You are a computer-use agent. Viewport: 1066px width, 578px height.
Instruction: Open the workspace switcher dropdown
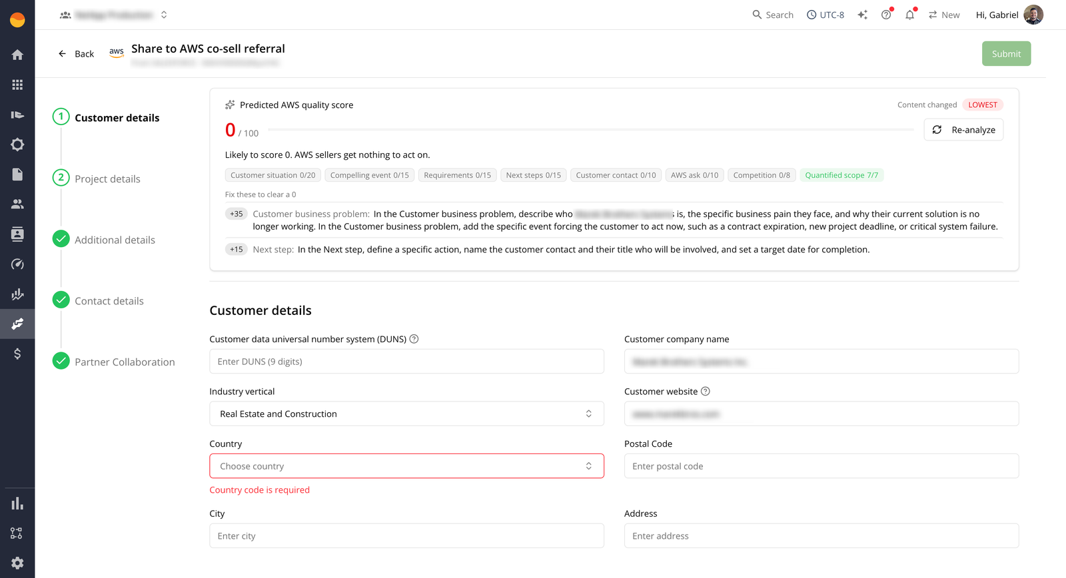[x=113, y=15]
